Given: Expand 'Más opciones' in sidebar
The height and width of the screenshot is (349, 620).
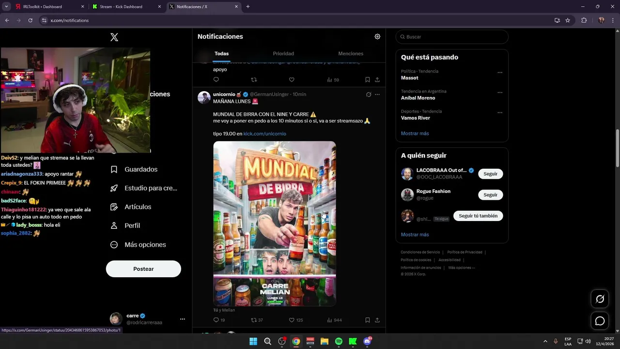Looking at the screenshot, I should click(138, 245).
